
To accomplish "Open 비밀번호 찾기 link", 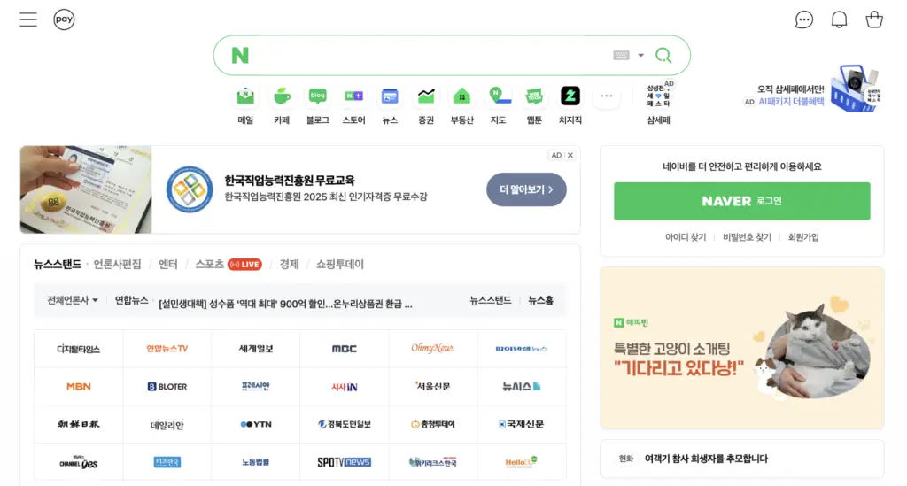I will coord(747,237).
